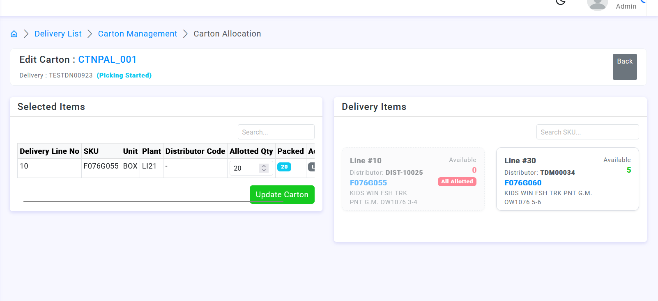Open the Delivery List breadcrumb link

click(58, 34)
